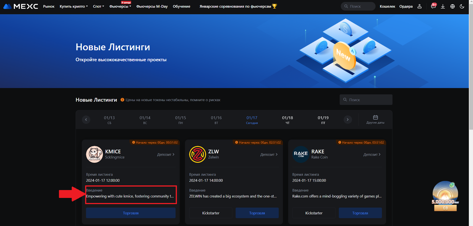Viewport: 473px width, 226px height.
Task: Select the KMICE token logo
Action: pos(94,154)
